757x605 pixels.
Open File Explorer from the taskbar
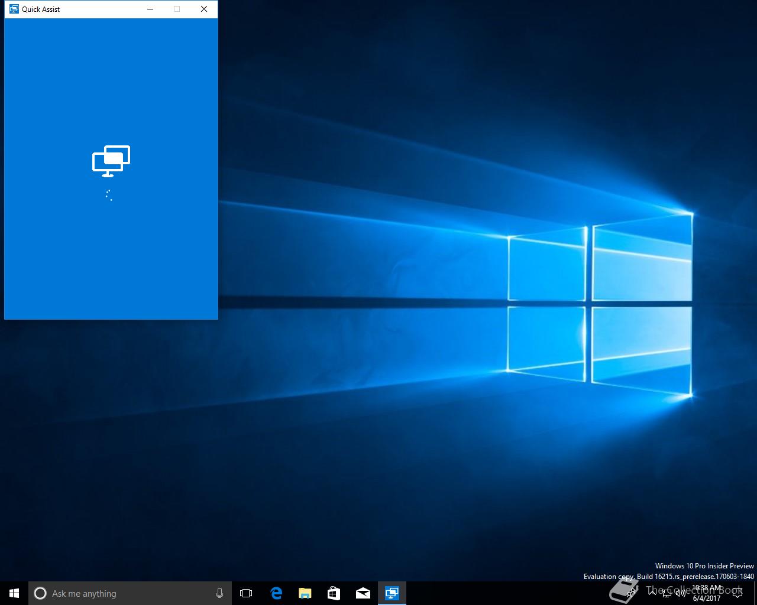coord(305,593)
